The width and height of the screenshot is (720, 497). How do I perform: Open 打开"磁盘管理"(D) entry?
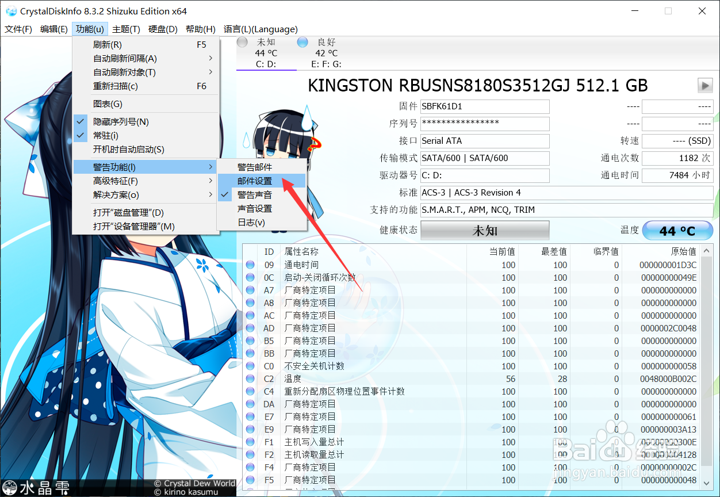(146, 213)
